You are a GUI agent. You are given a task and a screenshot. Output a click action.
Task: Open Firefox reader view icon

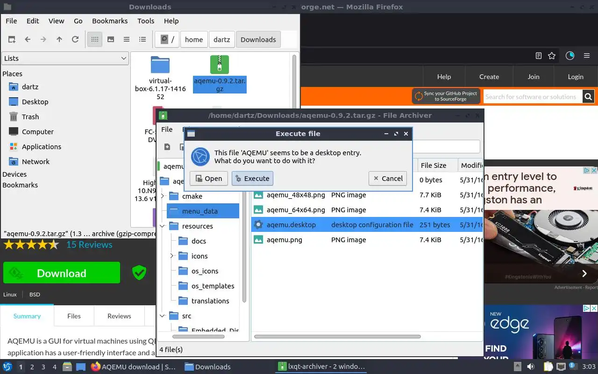click(539, 56)
